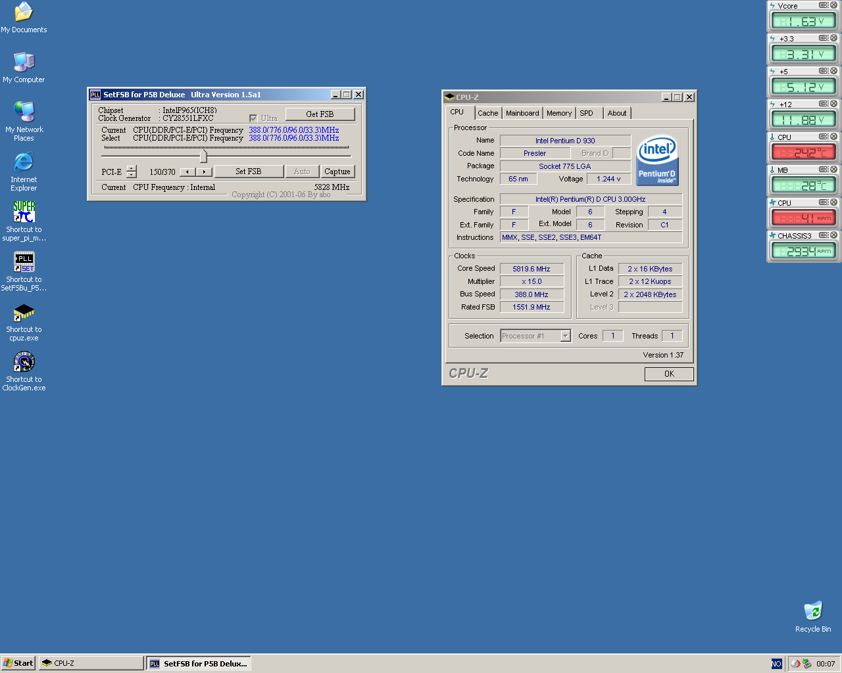The width and height of the screenshot is (842, 673).
Task: Click SetFSB for P5B Deluxe taskbar button
Action: [x=199, y=663]
